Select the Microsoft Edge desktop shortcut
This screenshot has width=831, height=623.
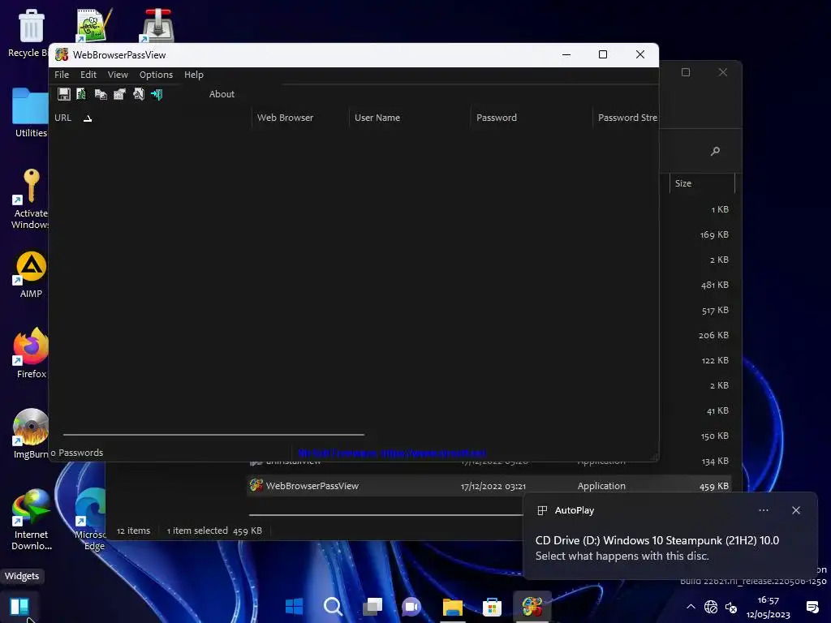coord(91,519)
